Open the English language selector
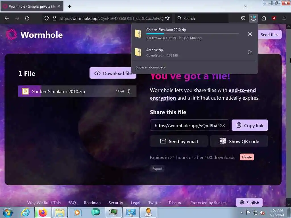 tap(249, 202)
